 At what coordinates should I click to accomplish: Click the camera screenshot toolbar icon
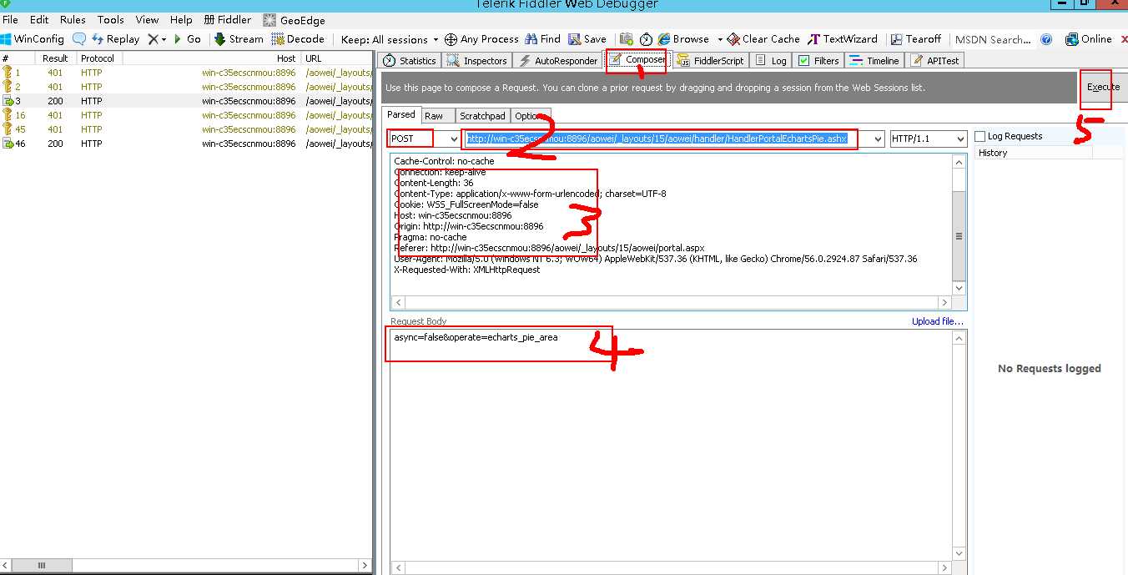click(x=626, y=39)
